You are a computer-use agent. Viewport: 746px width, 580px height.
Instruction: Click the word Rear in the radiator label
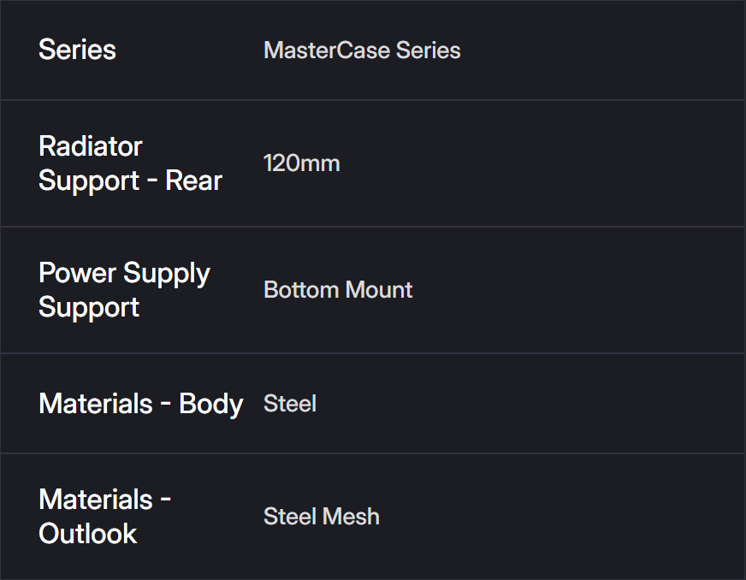click(193, 181)
